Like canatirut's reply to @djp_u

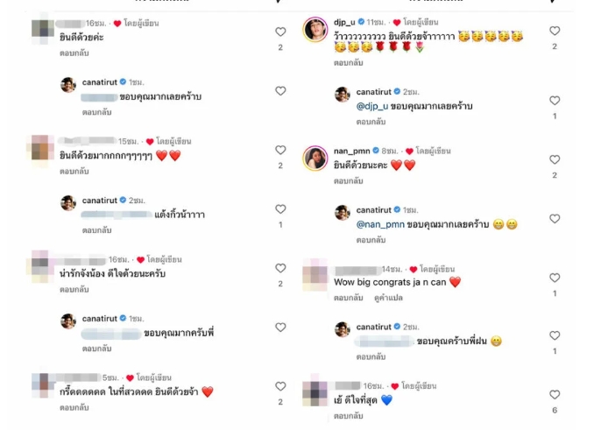(555, 101)
